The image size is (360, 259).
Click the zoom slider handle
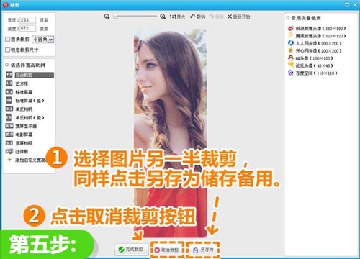point(116,17)
